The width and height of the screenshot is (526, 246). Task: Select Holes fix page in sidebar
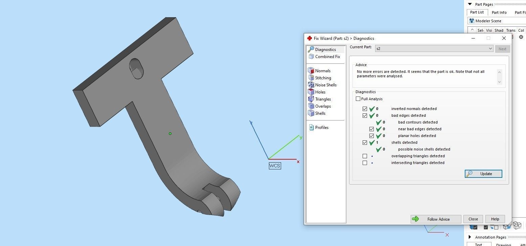point(317,92)
